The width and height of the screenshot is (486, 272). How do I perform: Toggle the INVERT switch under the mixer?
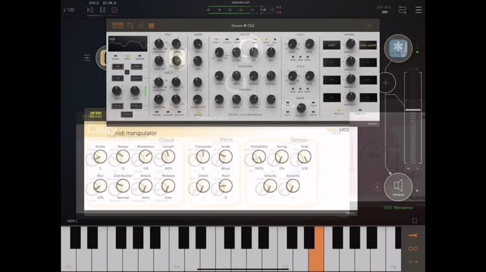[x=198, y=113]
